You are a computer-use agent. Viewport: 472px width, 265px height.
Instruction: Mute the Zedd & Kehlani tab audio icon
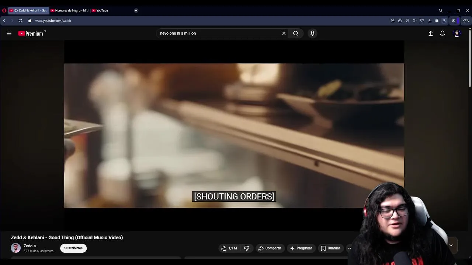coord(16,11)
